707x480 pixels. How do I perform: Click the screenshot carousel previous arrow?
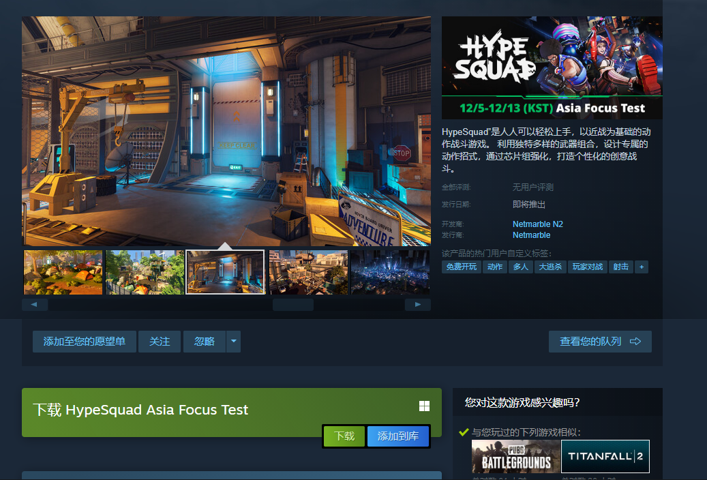click(35, 304)
